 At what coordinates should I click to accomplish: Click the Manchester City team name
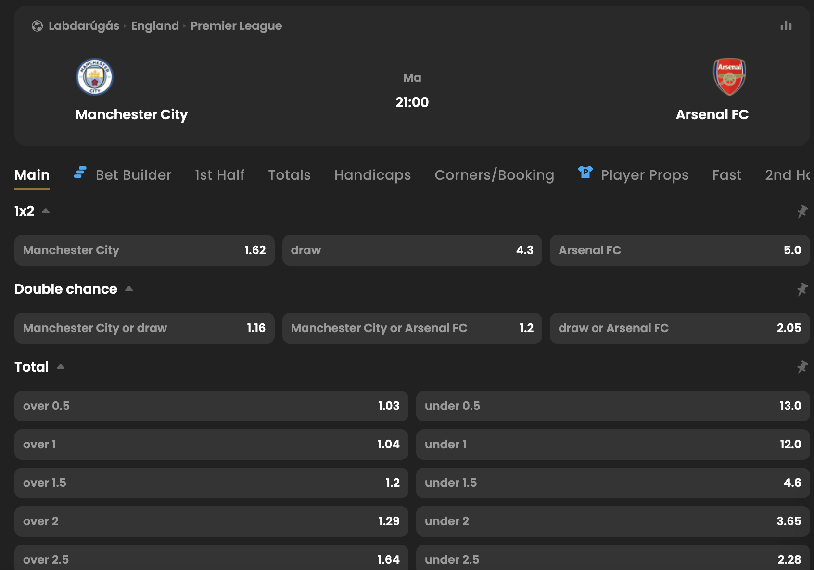coord(132,115)
